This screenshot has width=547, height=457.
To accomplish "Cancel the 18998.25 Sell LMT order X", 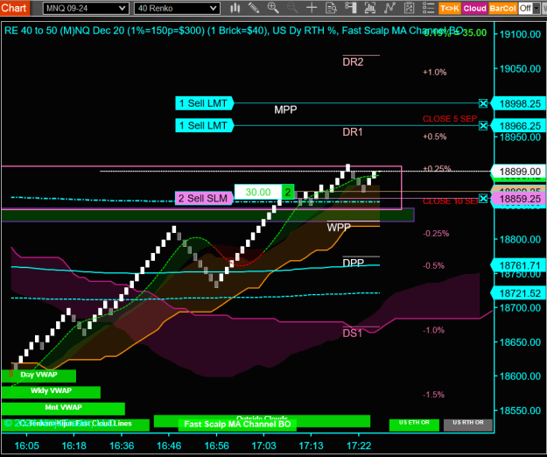I will [483, 103].
